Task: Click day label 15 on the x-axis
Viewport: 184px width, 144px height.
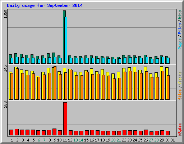Action: [x=86, y=140]
